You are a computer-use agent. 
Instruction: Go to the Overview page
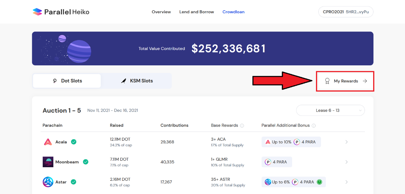[161, 12]
